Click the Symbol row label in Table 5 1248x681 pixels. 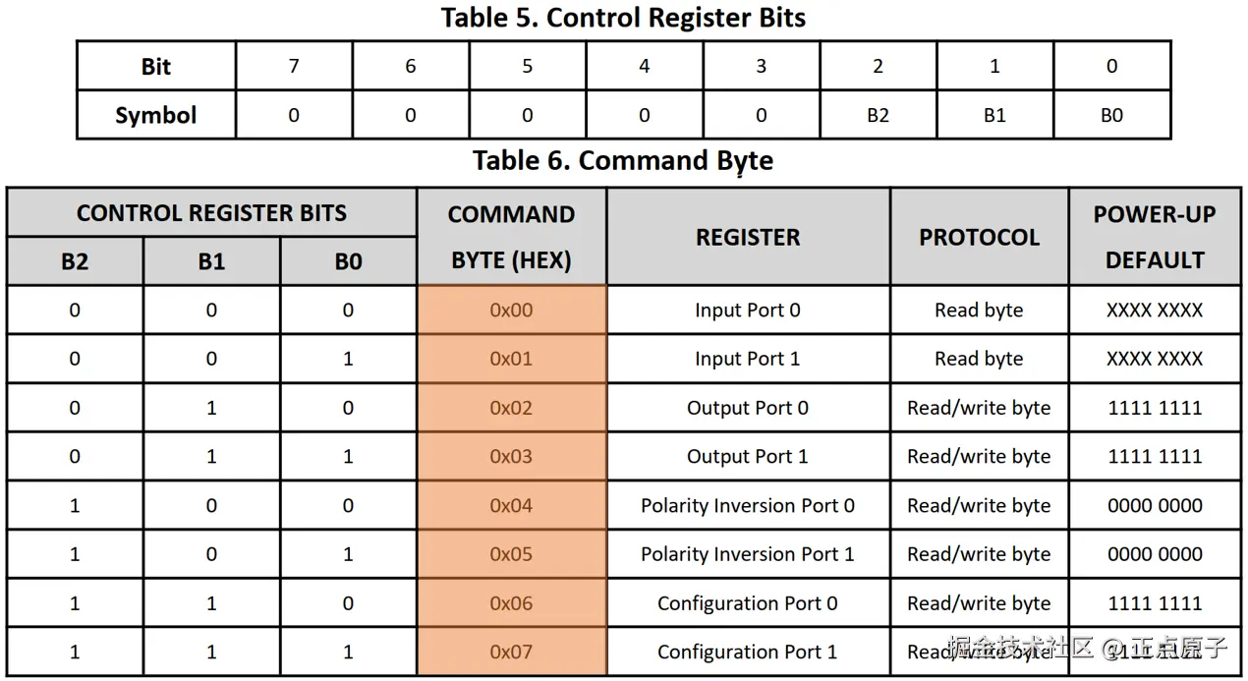[x=156, y=115]
